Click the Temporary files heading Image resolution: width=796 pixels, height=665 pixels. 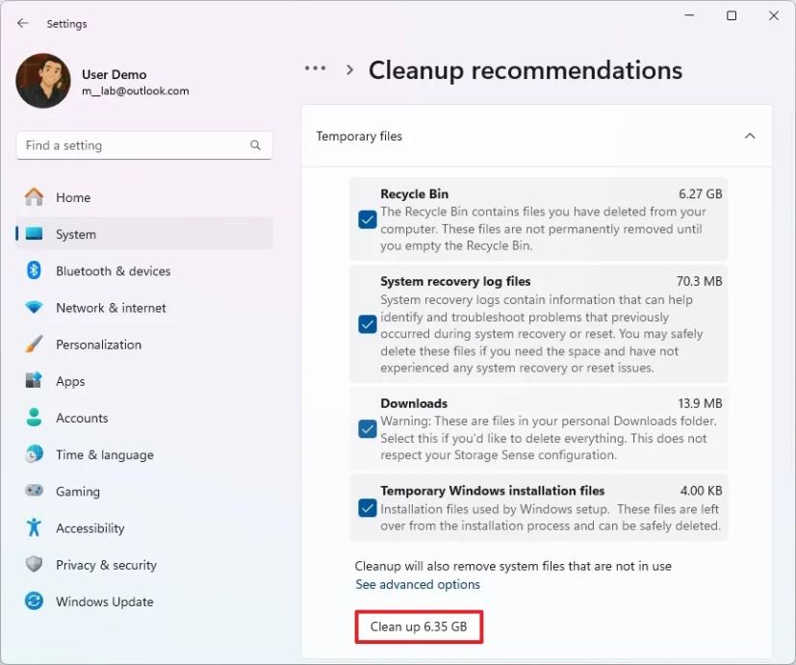(x=359, y=136)
